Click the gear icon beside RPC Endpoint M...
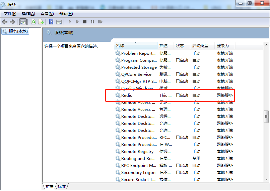270x191 pixels. (118, 165)
